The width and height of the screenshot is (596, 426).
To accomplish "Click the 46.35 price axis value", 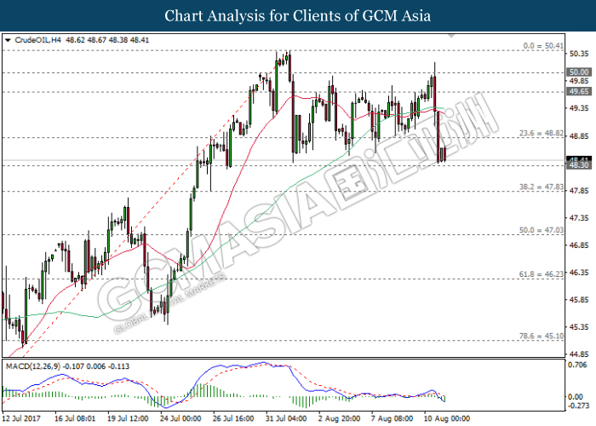I will click(x=579, y=273).
